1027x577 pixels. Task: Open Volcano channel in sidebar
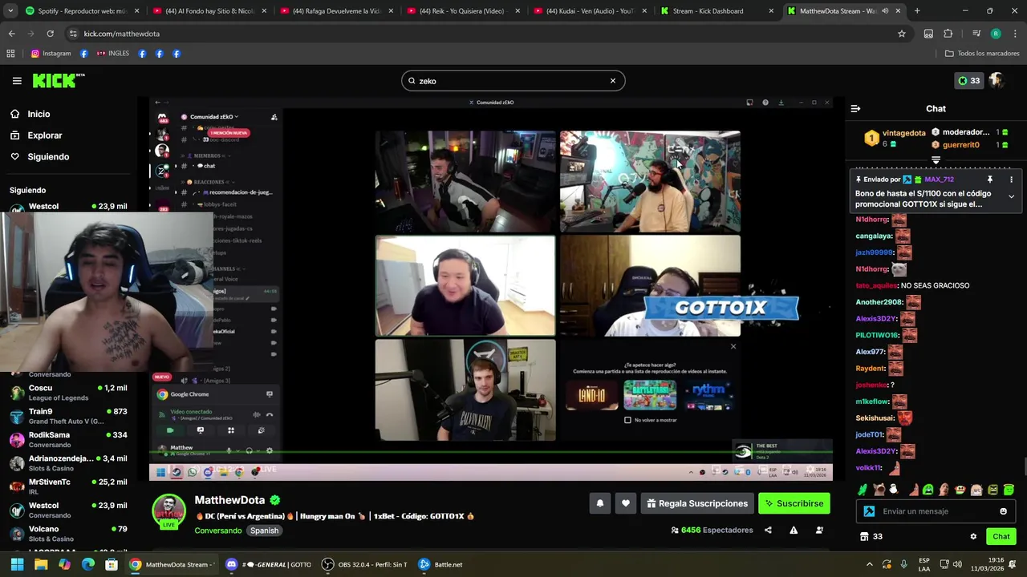(68, 534)
